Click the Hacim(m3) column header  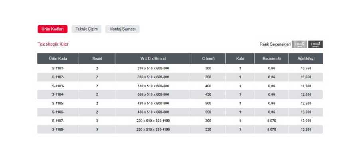click(x=272, y=59)
